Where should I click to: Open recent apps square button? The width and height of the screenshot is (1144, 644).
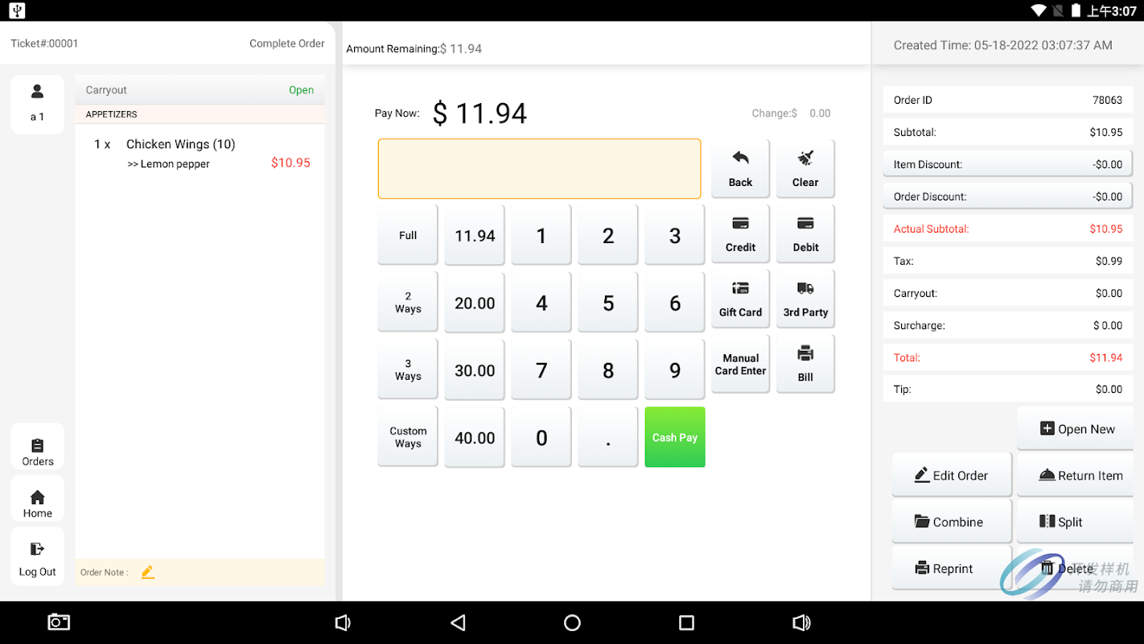tap(686, 622)
